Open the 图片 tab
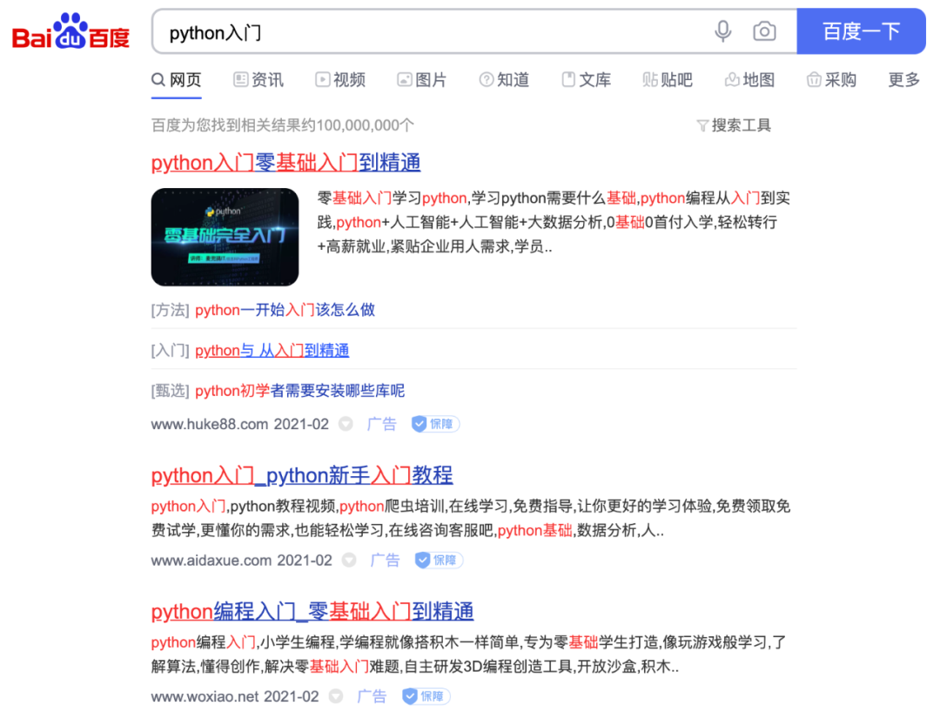Screen dimensions: 940x712 (x=422, y=80)
